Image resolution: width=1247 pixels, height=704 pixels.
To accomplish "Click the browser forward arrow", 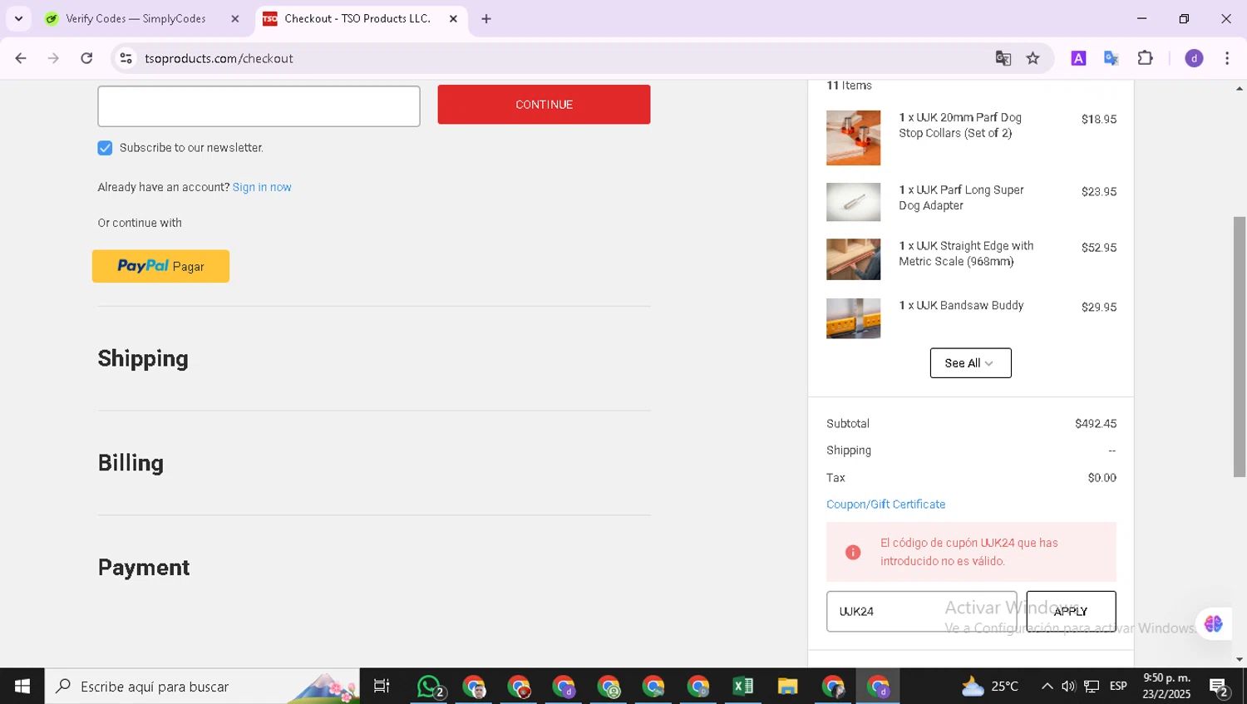I will point(54,58).
